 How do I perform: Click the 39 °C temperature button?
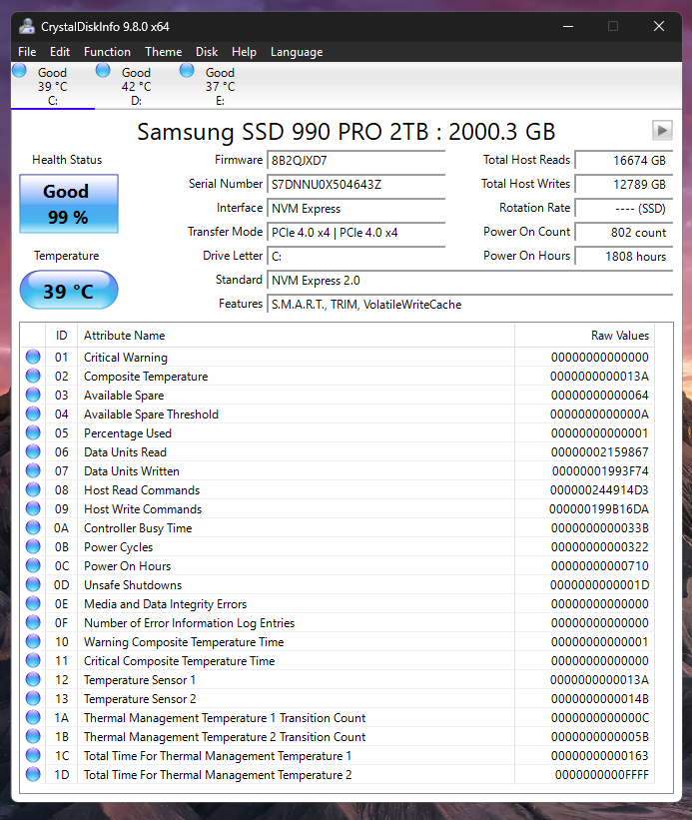pos(69,290)
